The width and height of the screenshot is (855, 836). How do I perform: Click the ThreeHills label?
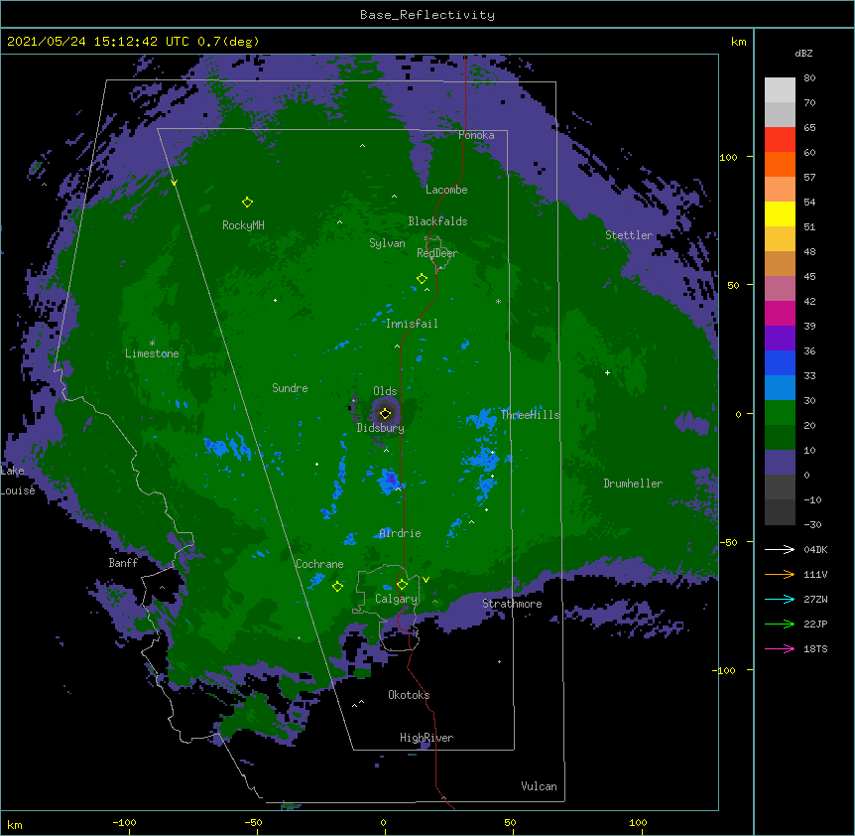pyautogui.click(x=530, y=415)
